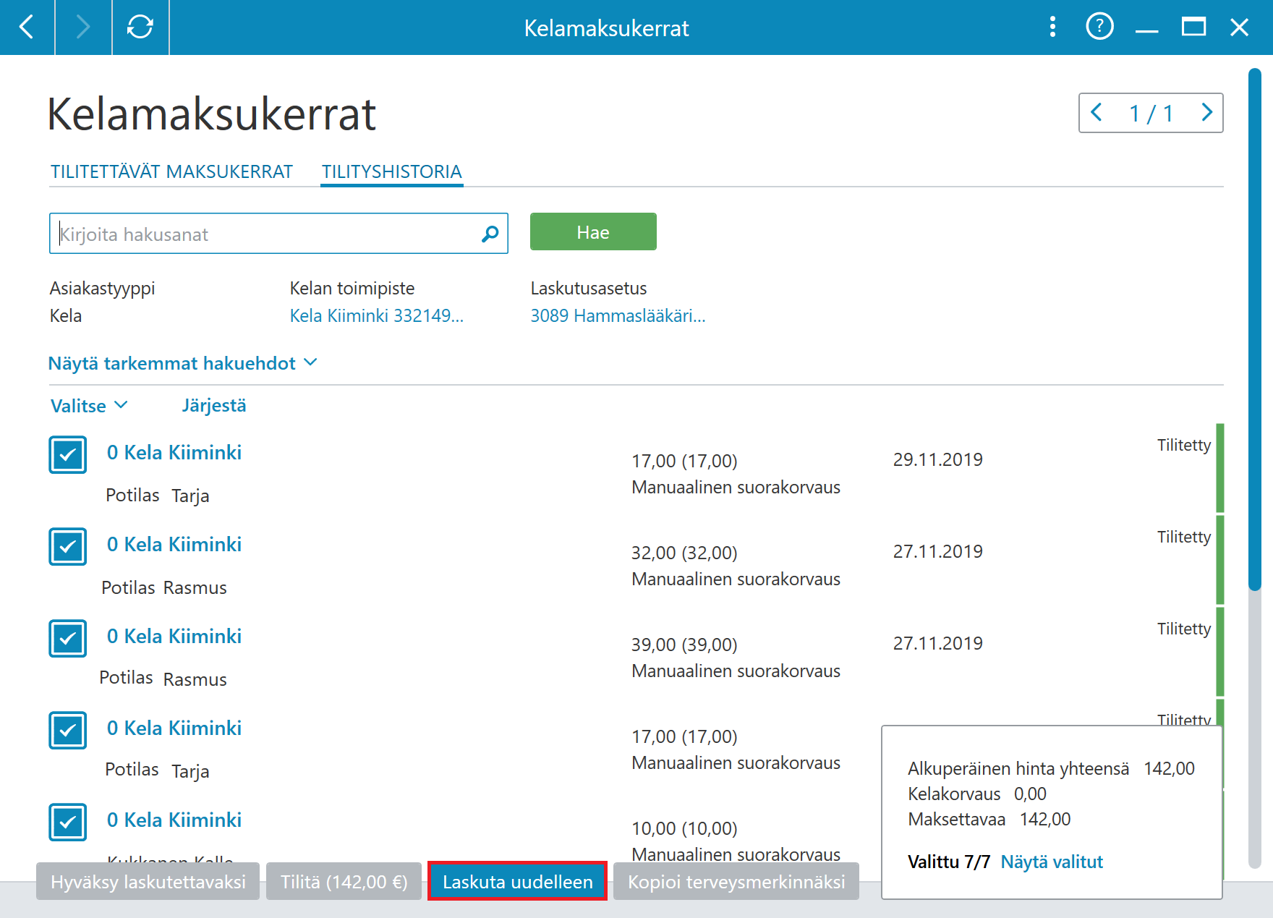The height and width of the screenshot is (918, 1273).
Task: Click the vertical scrollbar thumb
Action: coord(1255,329)
